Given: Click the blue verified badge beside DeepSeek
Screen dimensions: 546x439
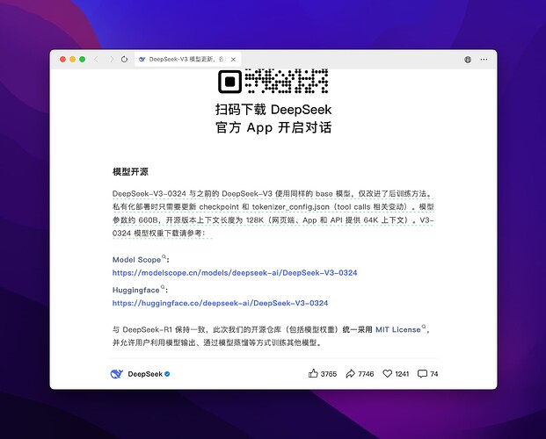Looking at the screenshot, I should (x=167, y=374).
